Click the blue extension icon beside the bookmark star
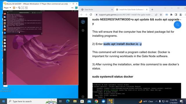This screenshot has height=104, width=186. pos(167,15)
